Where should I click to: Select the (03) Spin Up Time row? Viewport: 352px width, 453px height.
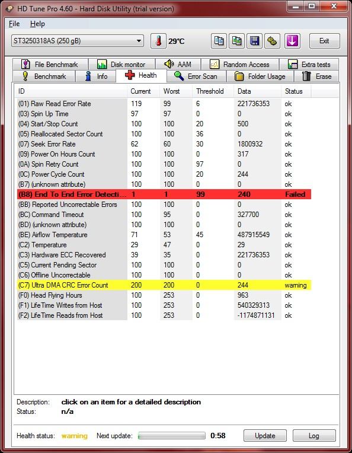(164, 114)
